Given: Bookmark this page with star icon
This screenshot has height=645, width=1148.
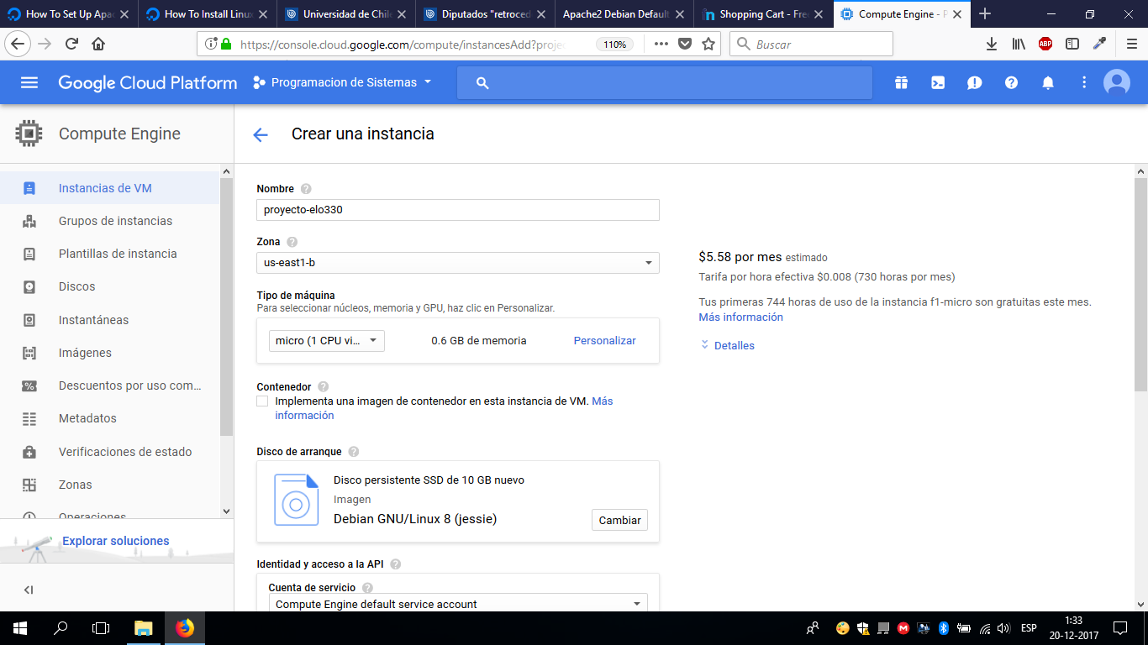Looking at the screenshot, I should 708,44.
